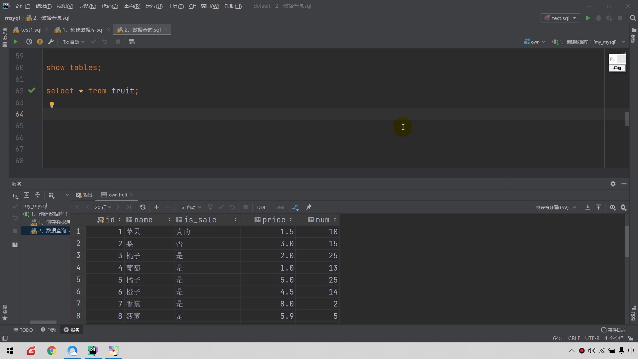This screenshot has height=359, width=638.
Task: Open the results view eye icon
Action: click(612, 207)
